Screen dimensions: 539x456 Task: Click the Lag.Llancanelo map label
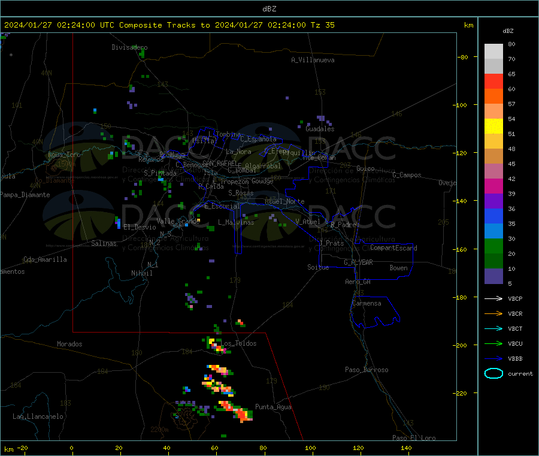click(x=38, y=416)
